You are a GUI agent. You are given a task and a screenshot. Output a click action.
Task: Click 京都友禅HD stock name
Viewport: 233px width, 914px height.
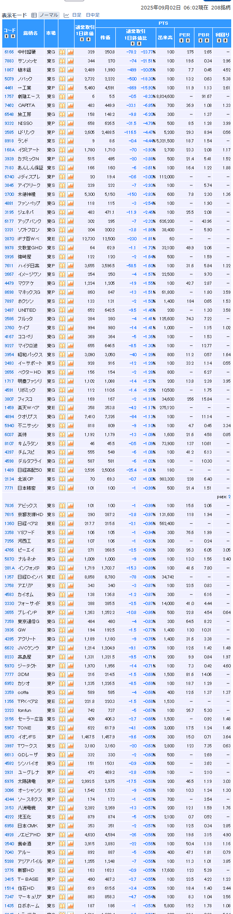pyautogui.click(x=31, y=515)
